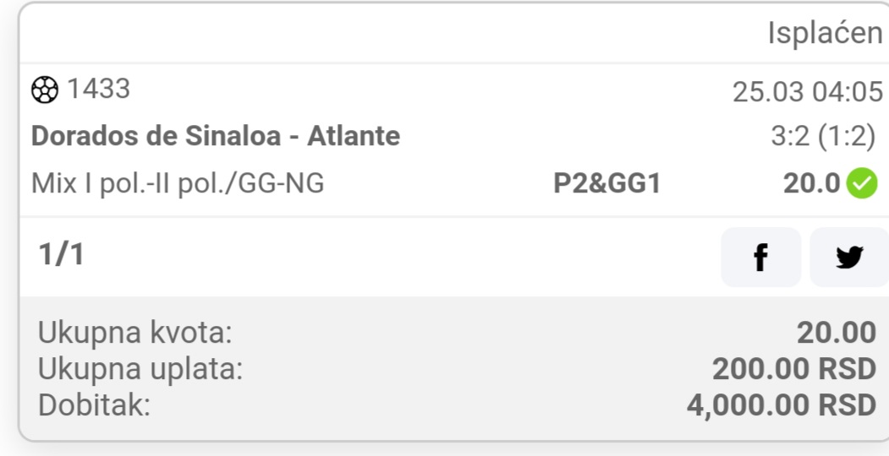Select match code 1433

[x=99, y=90]
